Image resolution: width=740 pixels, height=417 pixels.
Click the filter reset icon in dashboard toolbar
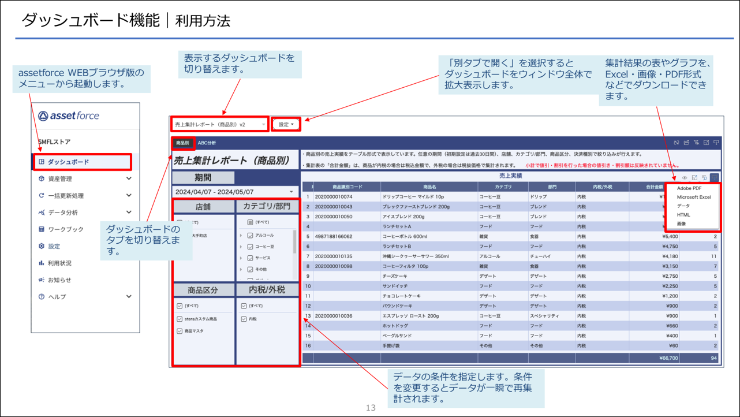(696, 143)
